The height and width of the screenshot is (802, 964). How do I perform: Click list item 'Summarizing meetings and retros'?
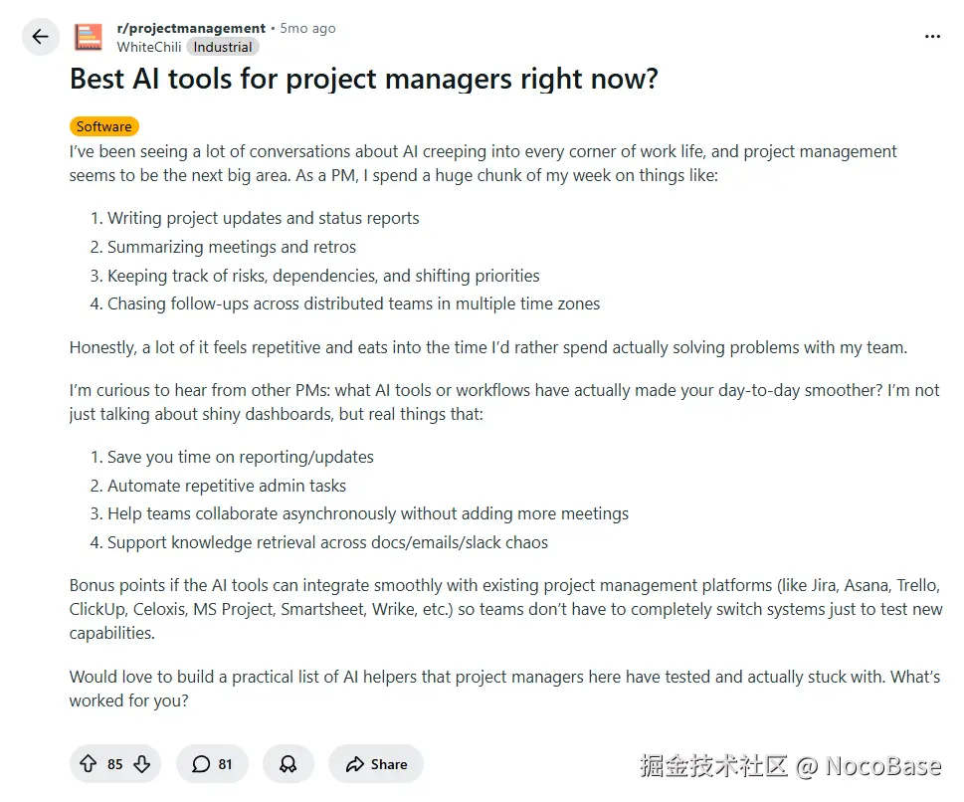[231, 247]
